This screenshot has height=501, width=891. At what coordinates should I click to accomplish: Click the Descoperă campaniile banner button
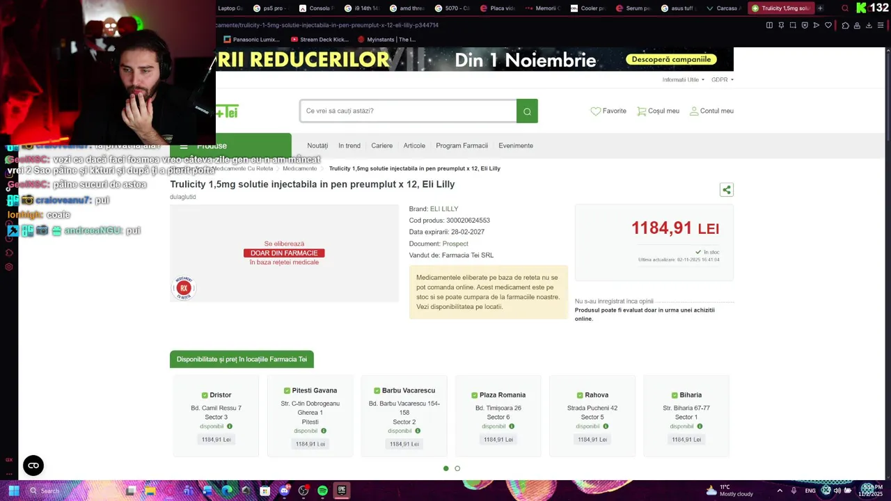671,59
